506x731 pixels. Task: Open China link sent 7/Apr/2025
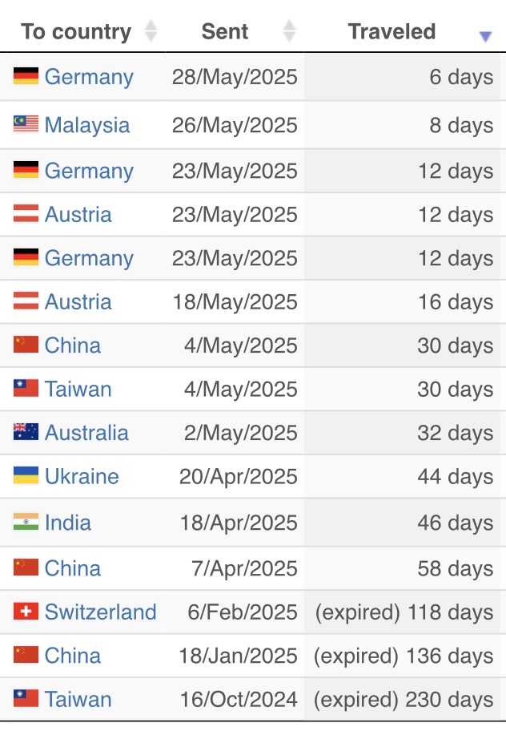click(73, 568)
